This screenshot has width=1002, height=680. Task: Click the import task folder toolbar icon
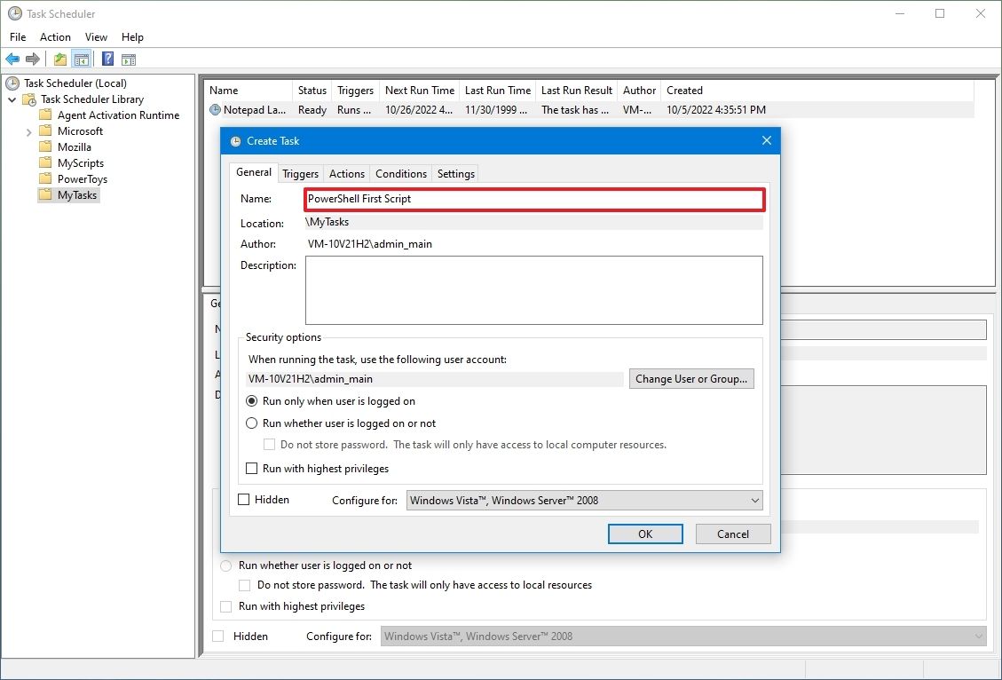click(x=59, y=59)
